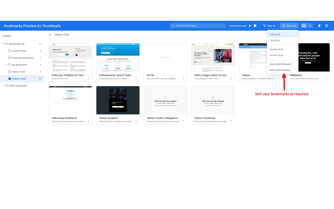This screenshot has width=334, height=209.
Task: Click the followerwonk.com/bio URL
Action: [x=113, y=78]
